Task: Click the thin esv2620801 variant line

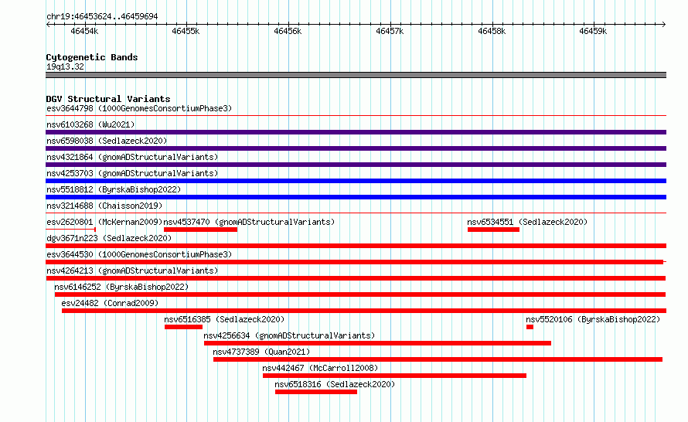Action: [70, 229]
